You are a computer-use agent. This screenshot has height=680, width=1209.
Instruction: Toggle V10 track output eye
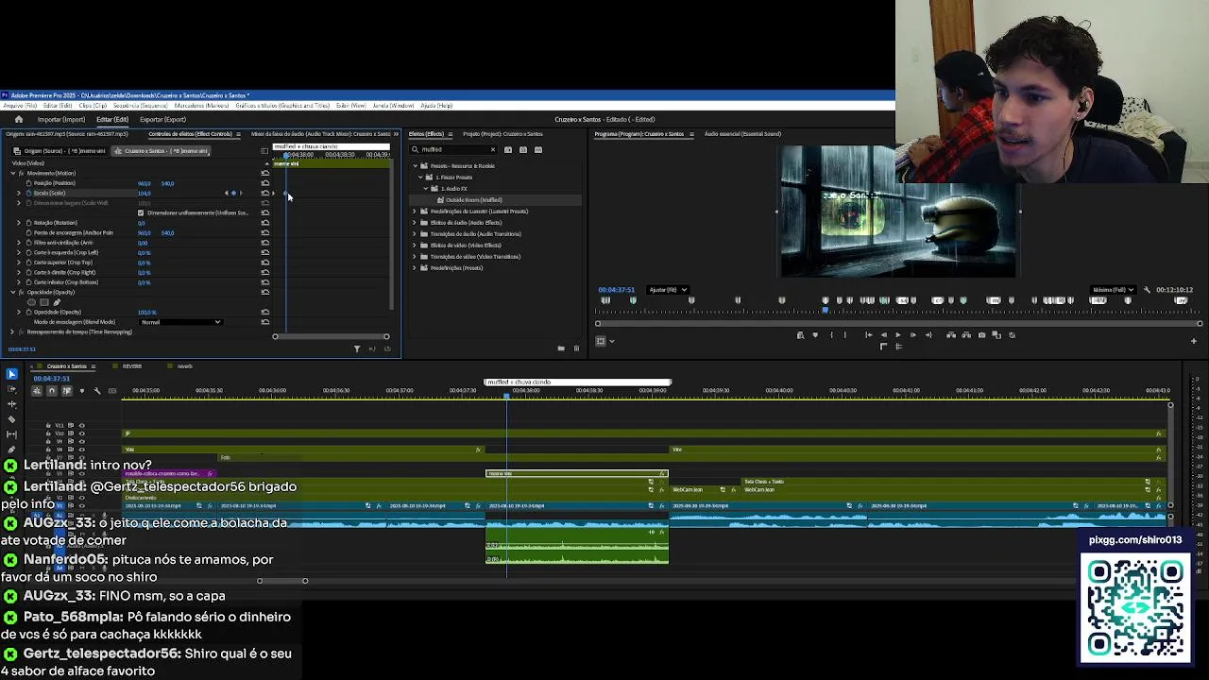pos(81,433)
